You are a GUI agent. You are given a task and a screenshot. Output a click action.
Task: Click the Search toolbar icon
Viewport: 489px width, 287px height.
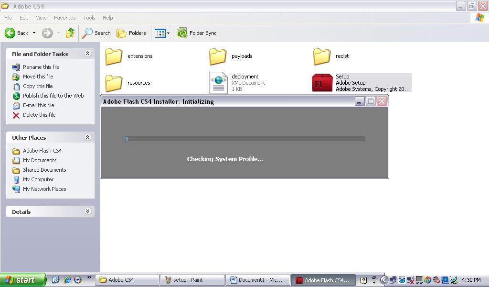96,33
